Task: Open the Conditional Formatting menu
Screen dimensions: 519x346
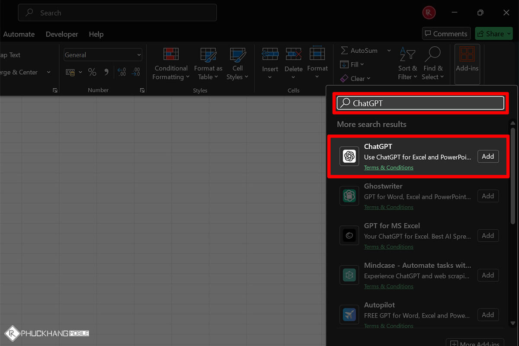Action: coord(171,64)
